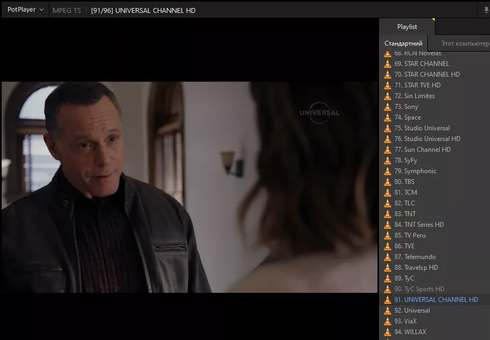This screenshot has width=490, height=340.
Task: Select playlist item 86. TVE
Action: tap(435, 246)
